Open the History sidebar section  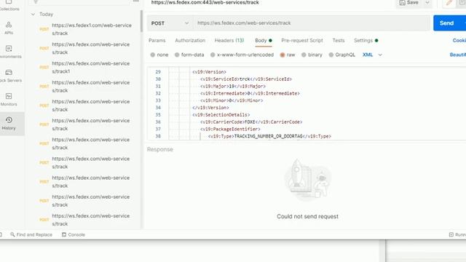pos(9,123)
